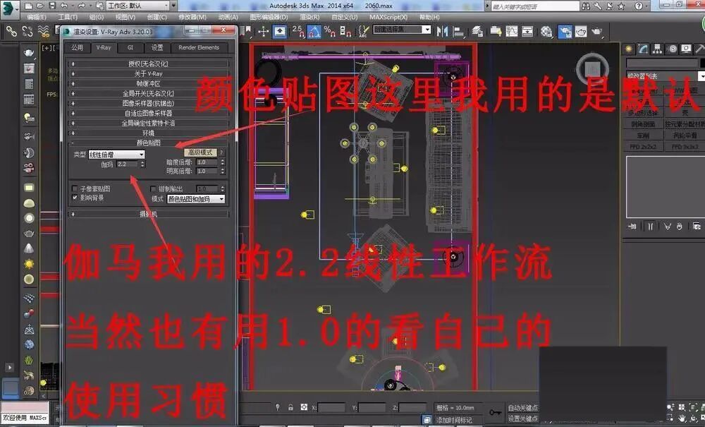The image size is (705, 427).
Task: Open the 模式 color mapping mode dropdown
Action: [x=196, y=199]
